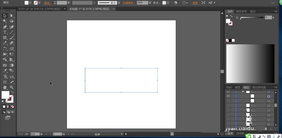
Task: Open the 颜色参考 panel tab
Action: tap(241, 11)
